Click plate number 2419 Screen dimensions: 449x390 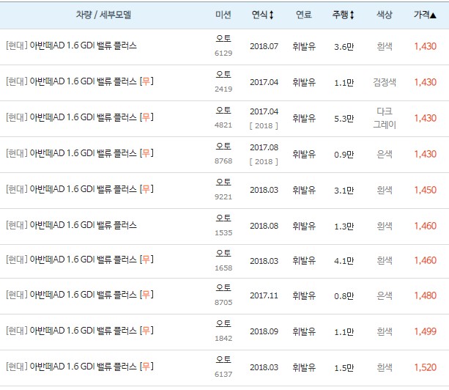coord(223,89)
